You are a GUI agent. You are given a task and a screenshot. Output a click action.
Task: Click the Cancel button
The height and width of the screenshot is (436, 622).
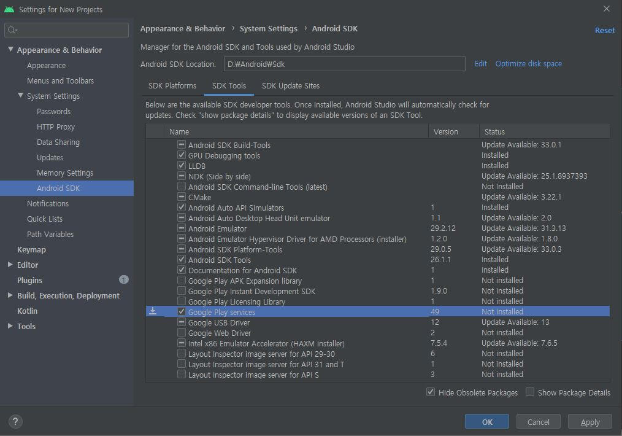click(x=539, y=422)
